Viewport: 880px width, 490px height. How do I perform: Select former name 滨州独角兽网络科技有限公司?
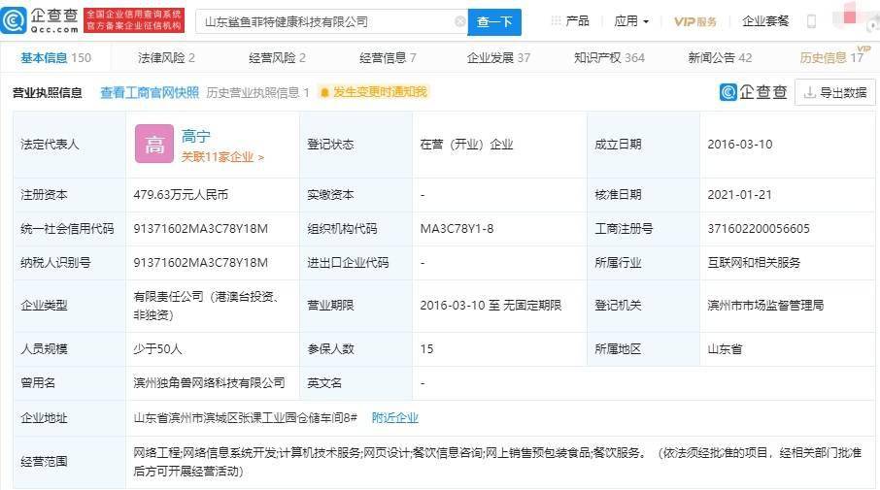click(x=210, y=382)
